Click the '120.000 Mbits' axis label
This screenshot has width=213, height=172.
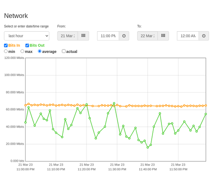[x=14, y=58]
